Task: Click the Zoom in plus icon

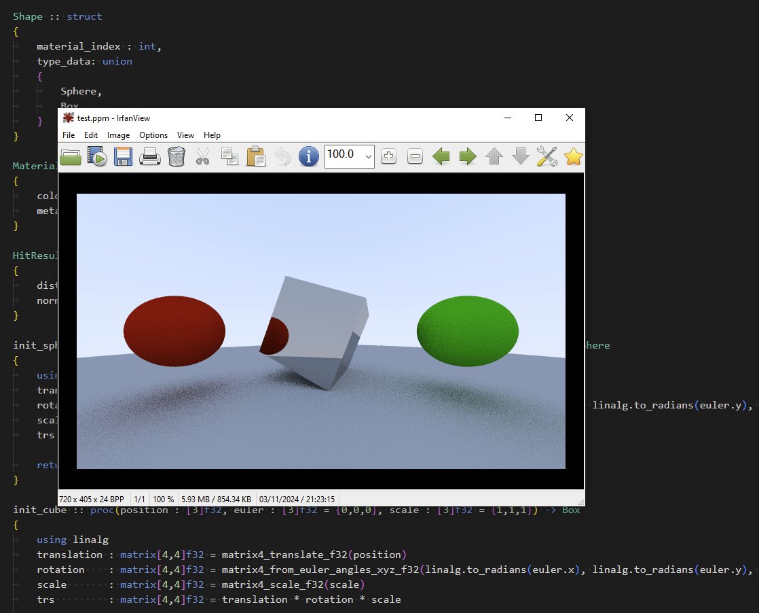Action: coord(389,156)
